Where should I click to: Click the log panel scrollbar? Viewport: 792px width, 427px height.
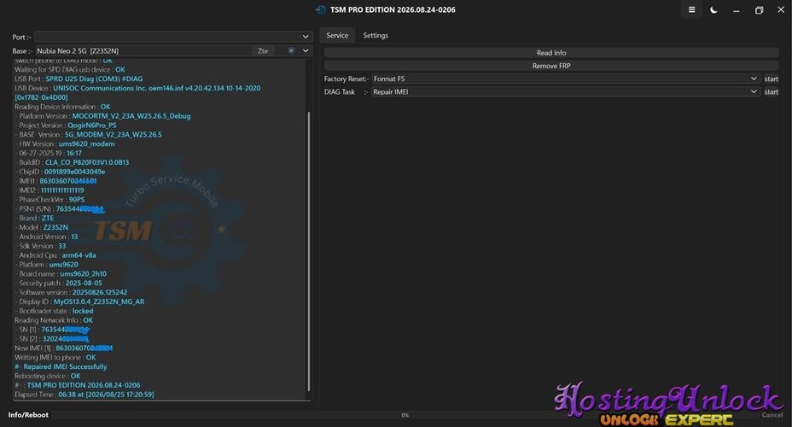[x=309, y=251]
